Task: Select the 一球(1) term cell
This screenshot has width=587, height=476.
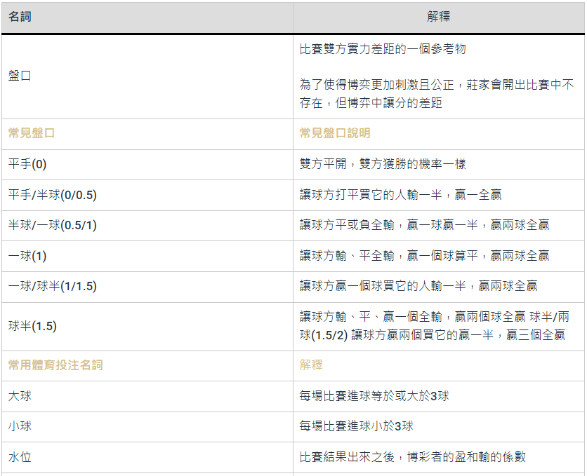Action: click(27, 256)
